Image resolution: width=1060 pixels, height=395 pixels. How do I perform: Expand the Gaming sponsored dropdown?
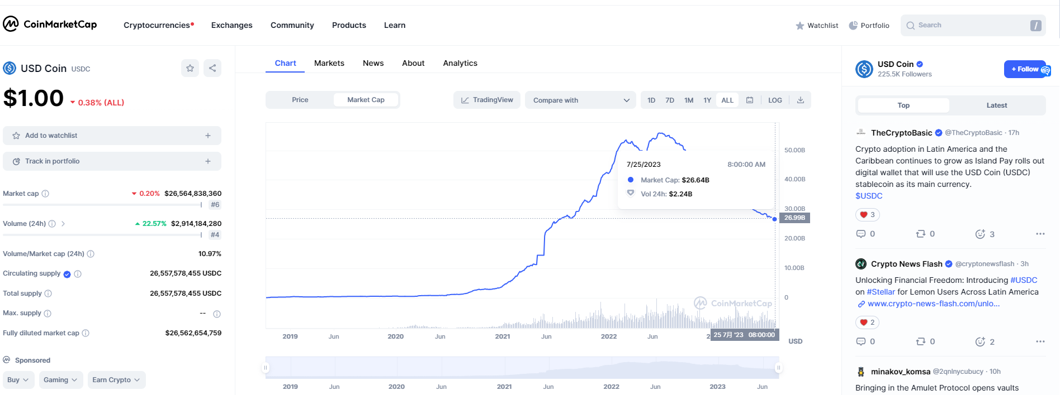60,380
